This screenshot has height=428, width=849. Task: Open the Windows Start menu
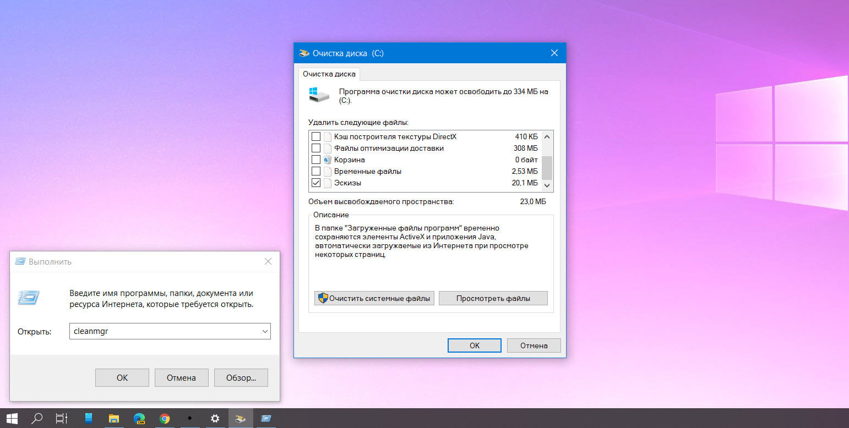coord(12,418)
